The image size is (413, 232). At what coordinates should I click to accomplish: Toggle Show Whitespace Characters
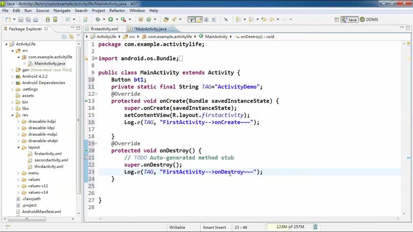[214, 19]
